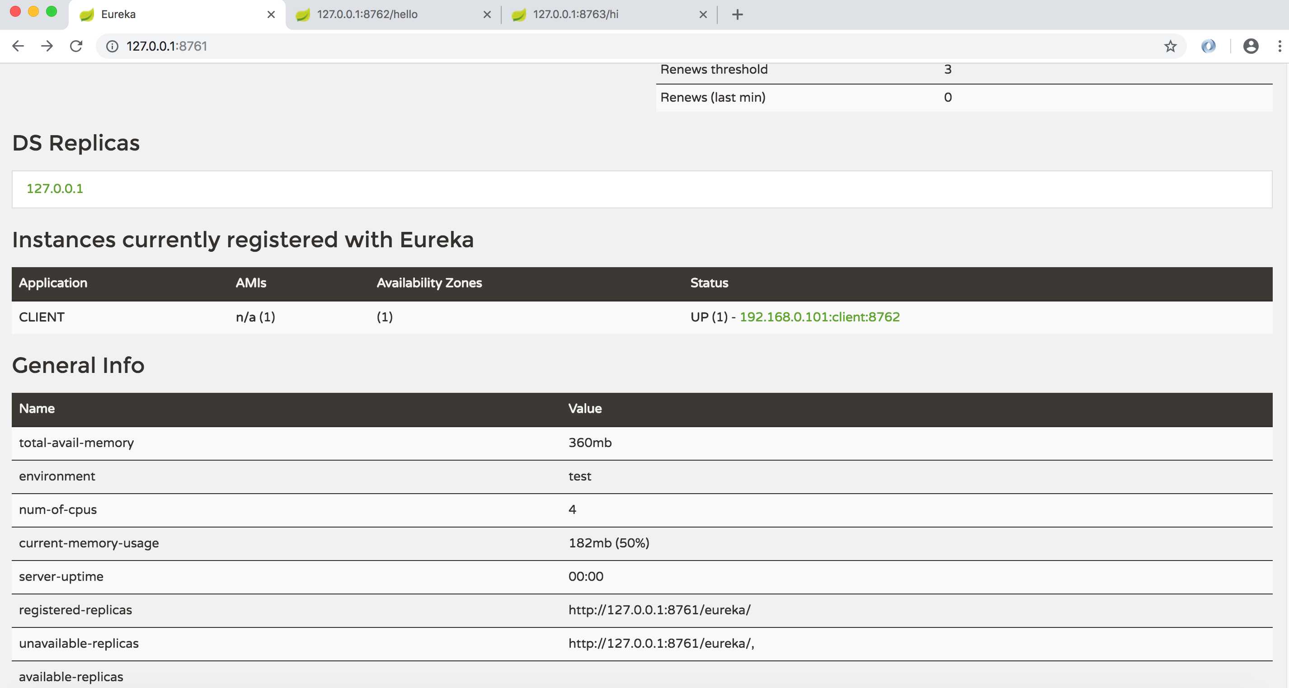The image size is (1289, 688).
Task: Close the 127.0.0.1:8762/hello tab
Action: click(487, 14)
